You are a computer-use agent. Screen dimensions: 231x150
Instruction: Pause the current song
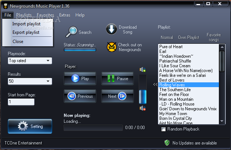pyautogui.click(x=117, y=78)
